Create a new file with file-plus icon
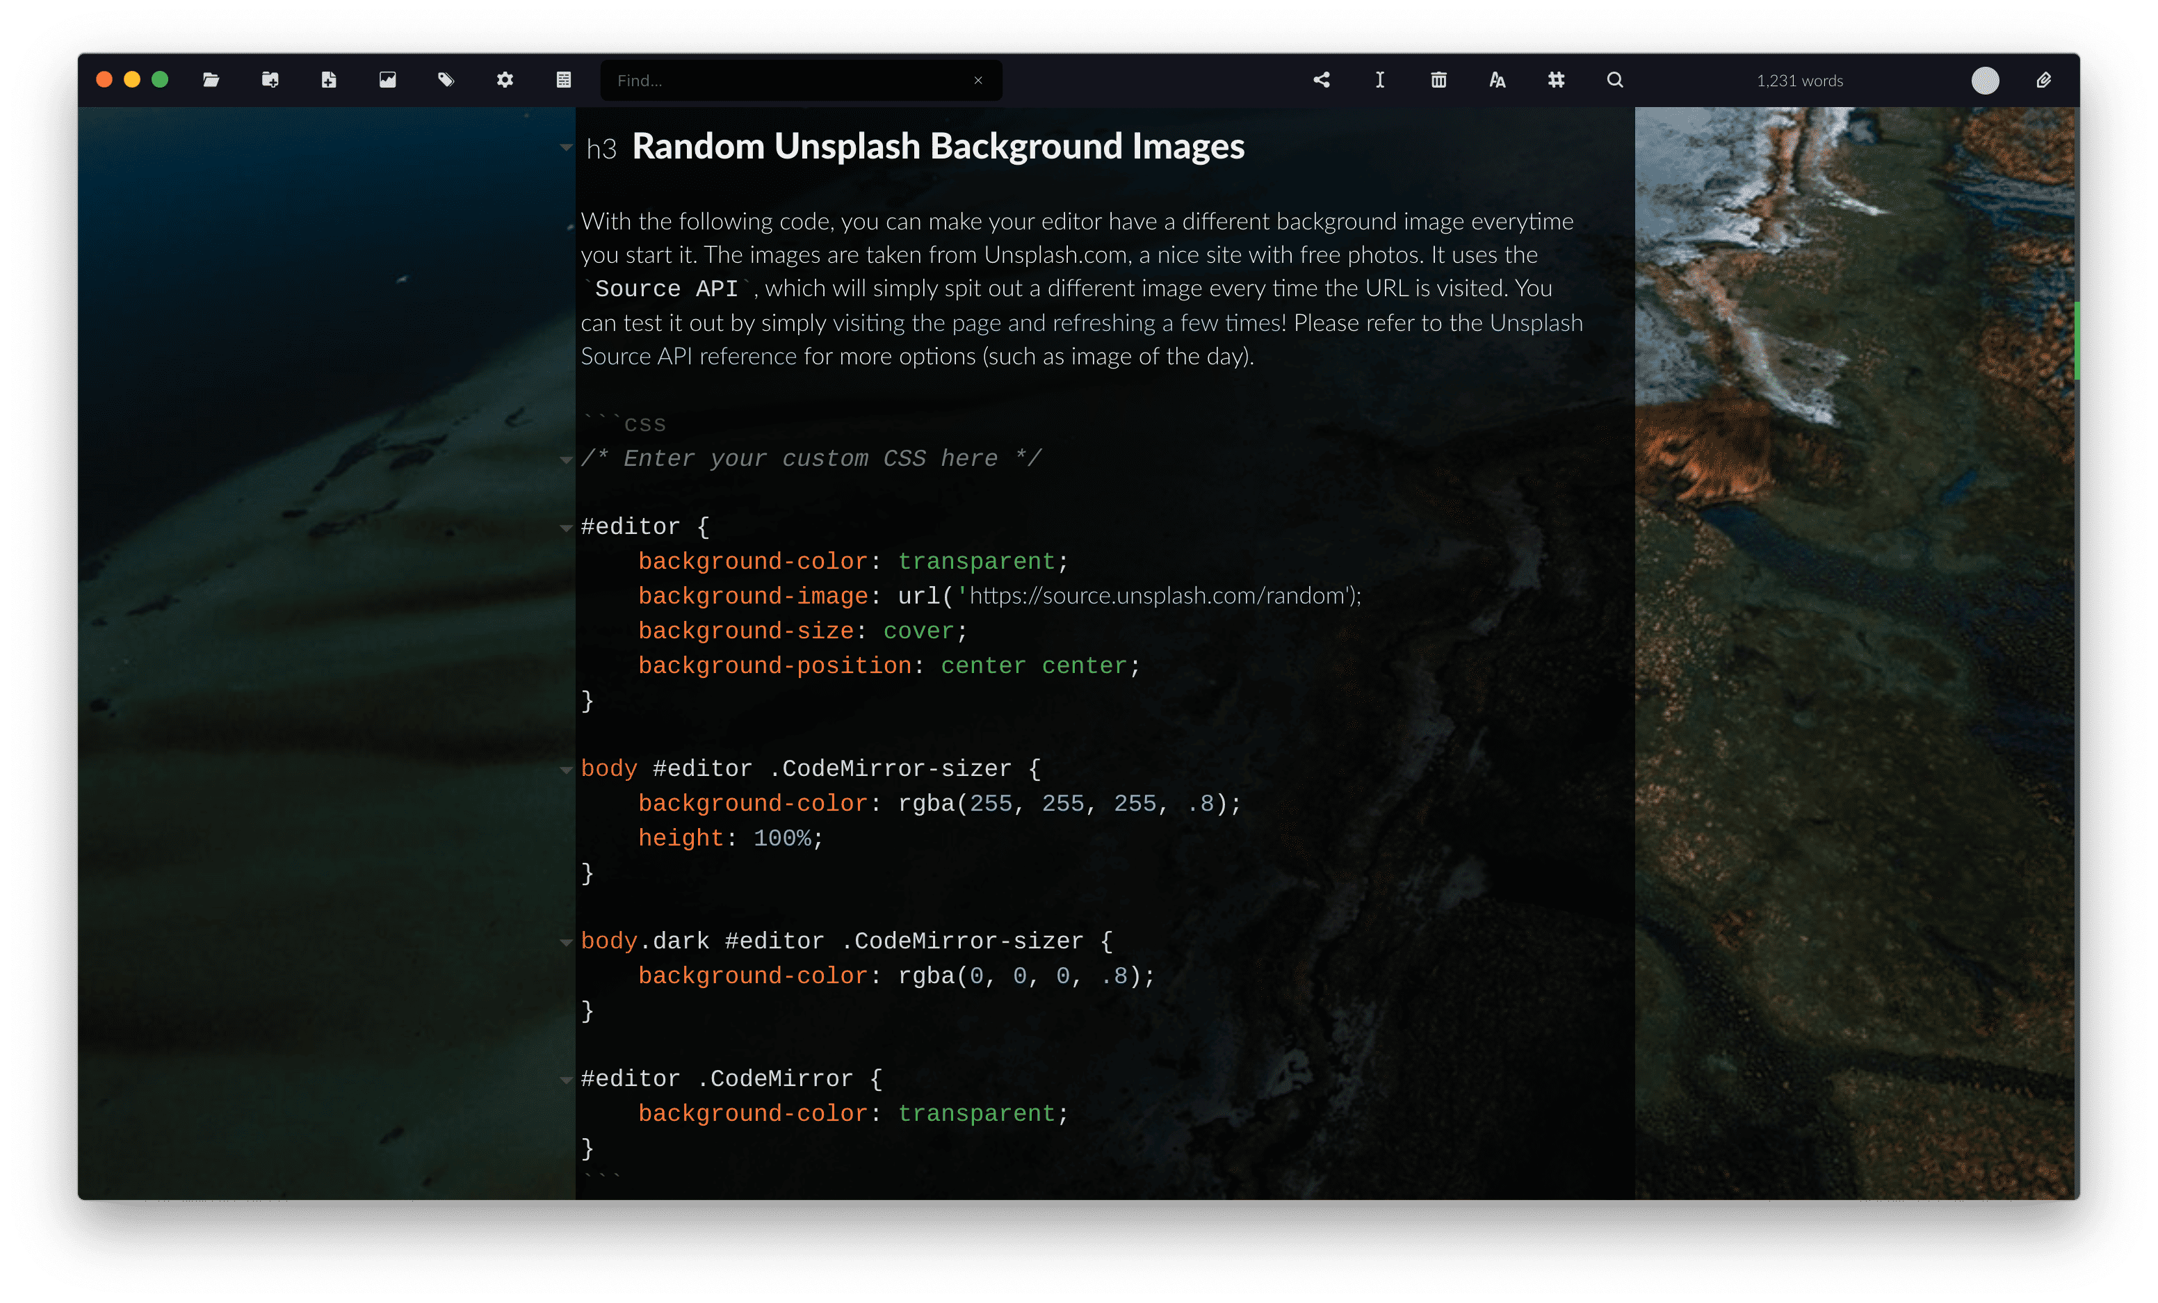 pos(328,80)
